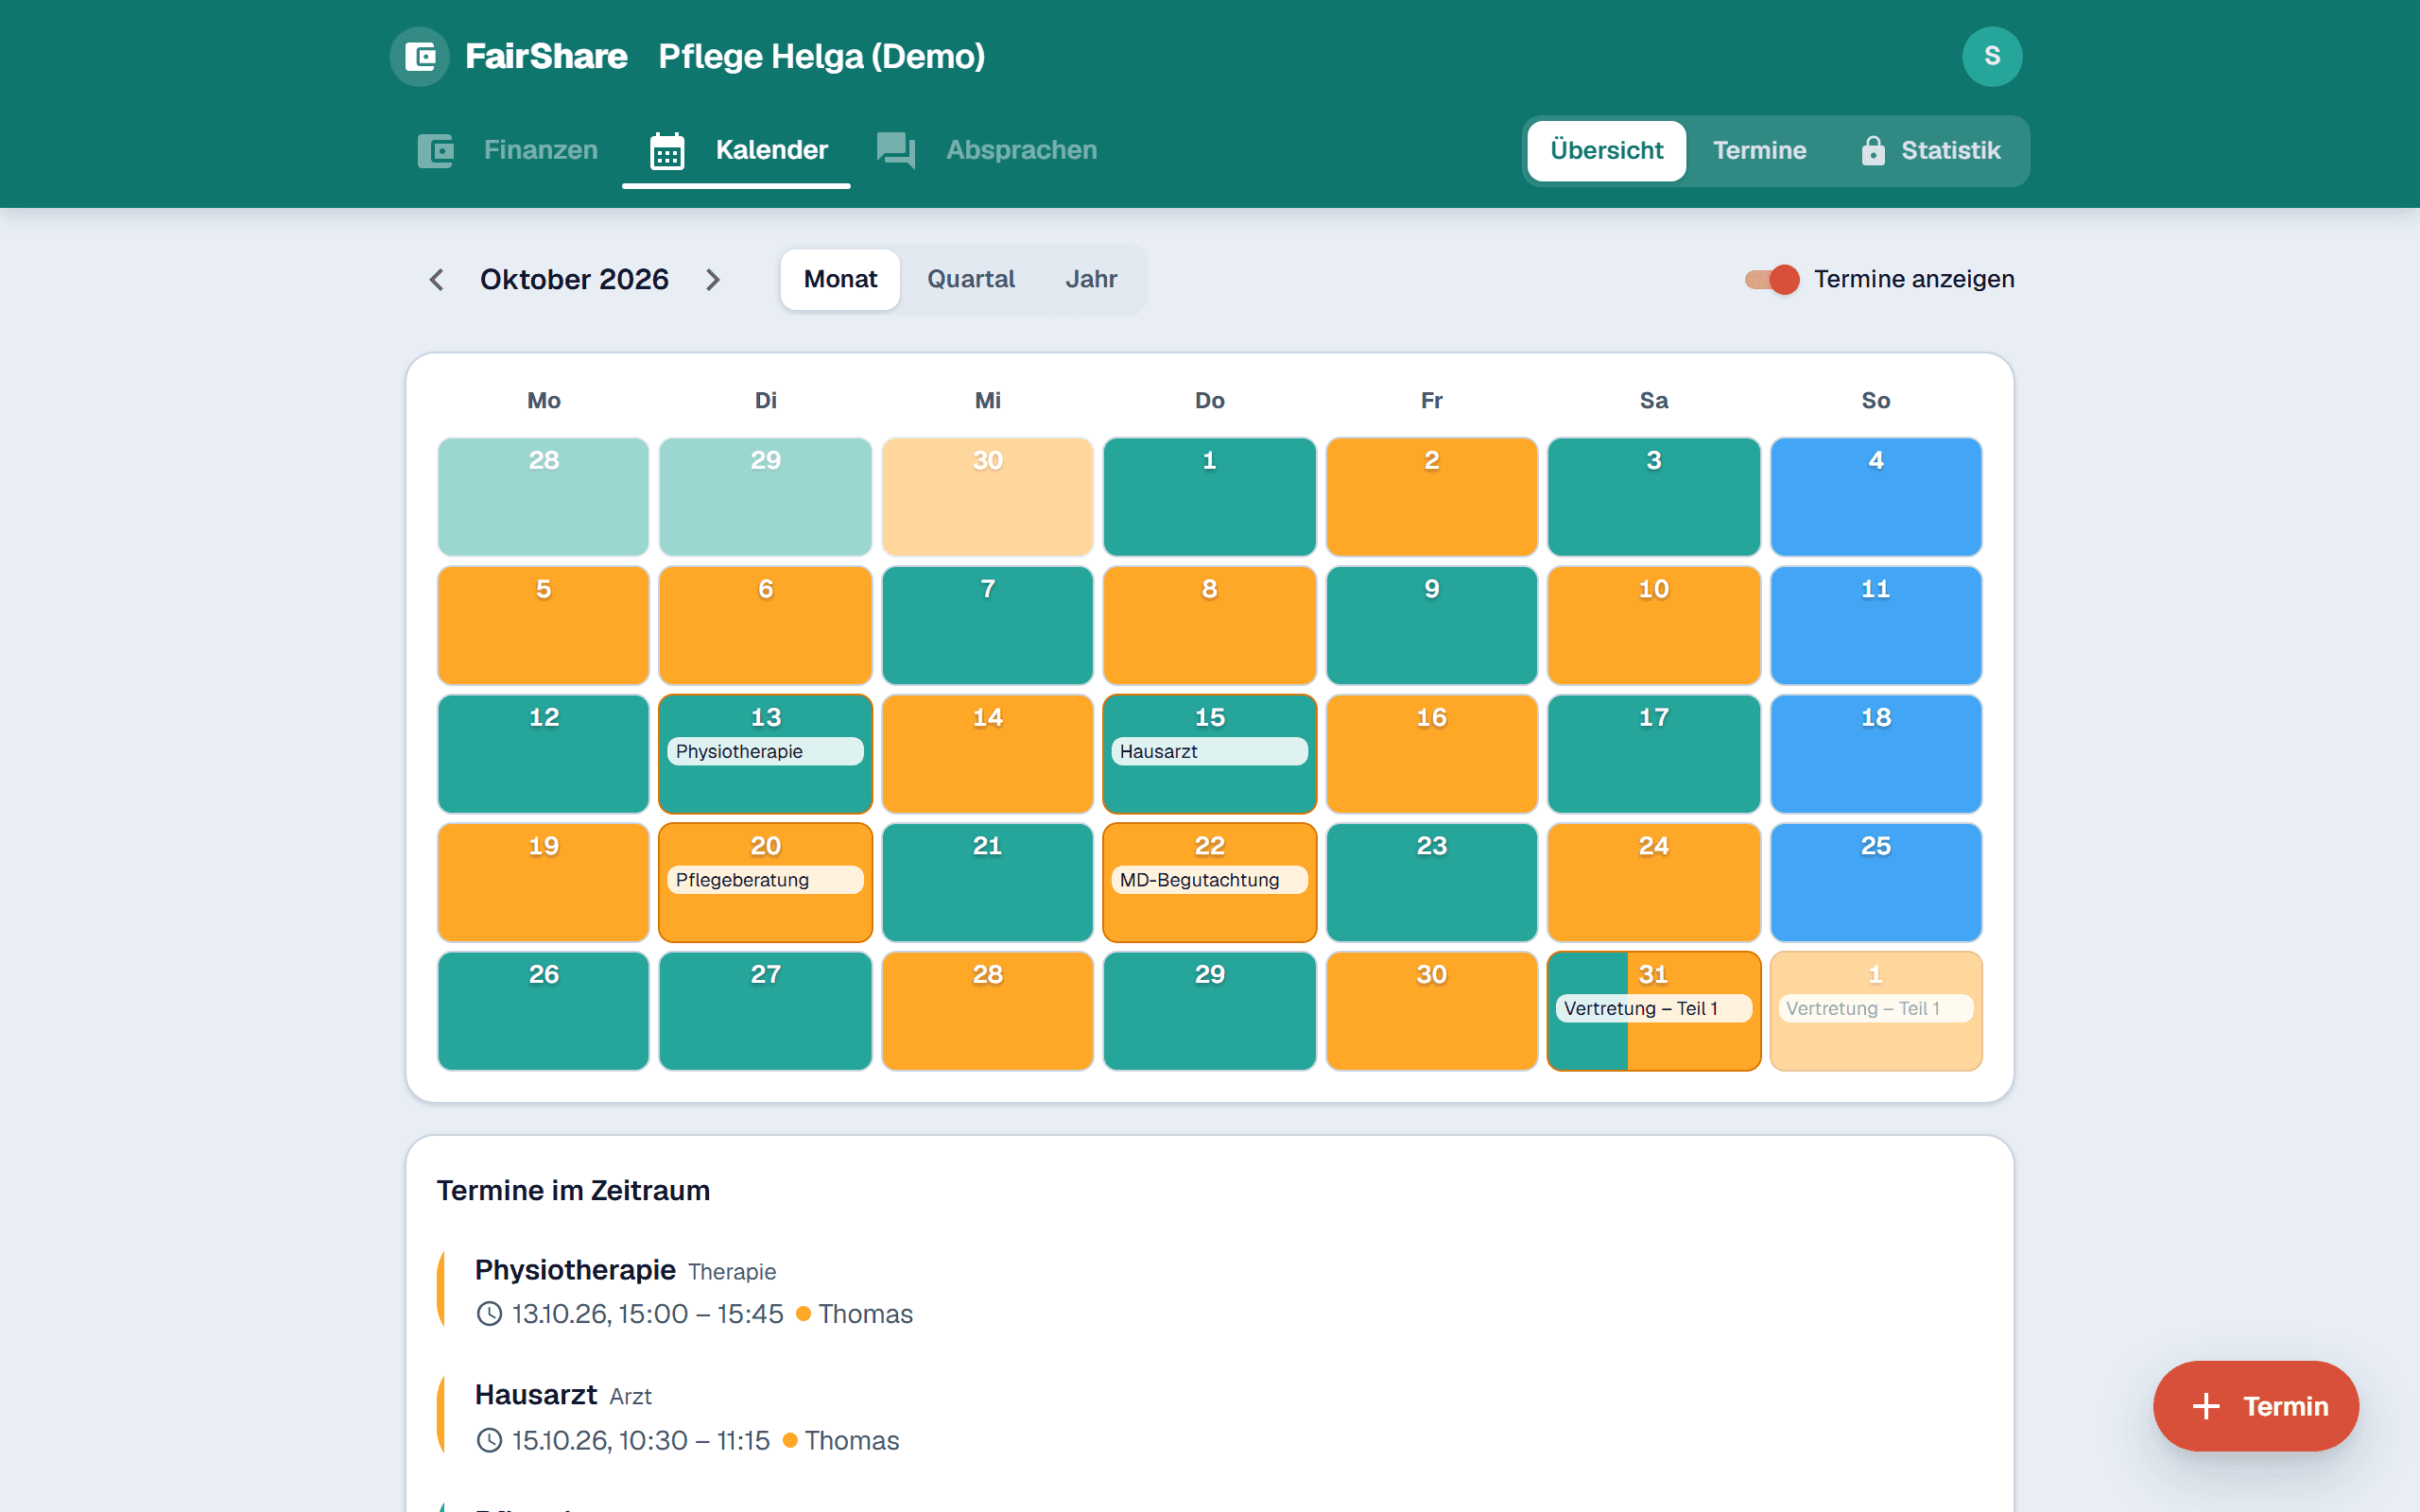Click the FairShare wallet logo icon
The width and height of the screenshot is (2420, 1512).
(419, 56)
